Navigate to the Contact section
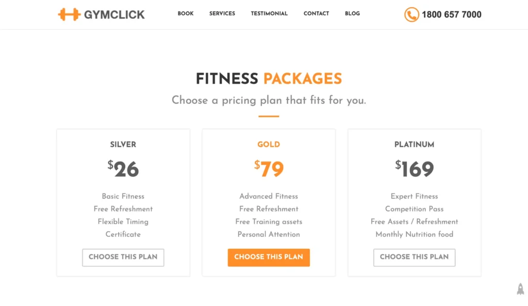The height and width of the screenshot is (306, 528). (x=316, y=13)
